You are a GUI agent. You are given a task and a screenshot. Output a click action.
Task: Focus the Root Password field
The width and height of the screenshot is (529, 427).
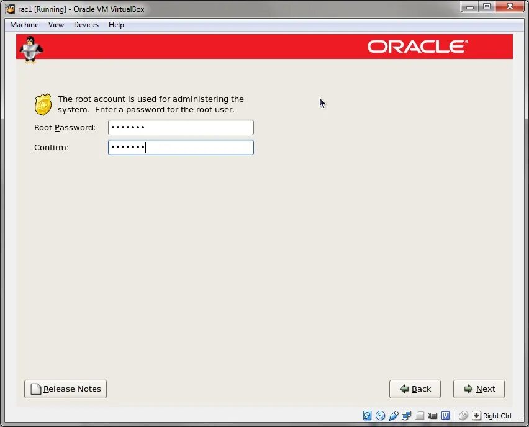[x=181, y=127]
